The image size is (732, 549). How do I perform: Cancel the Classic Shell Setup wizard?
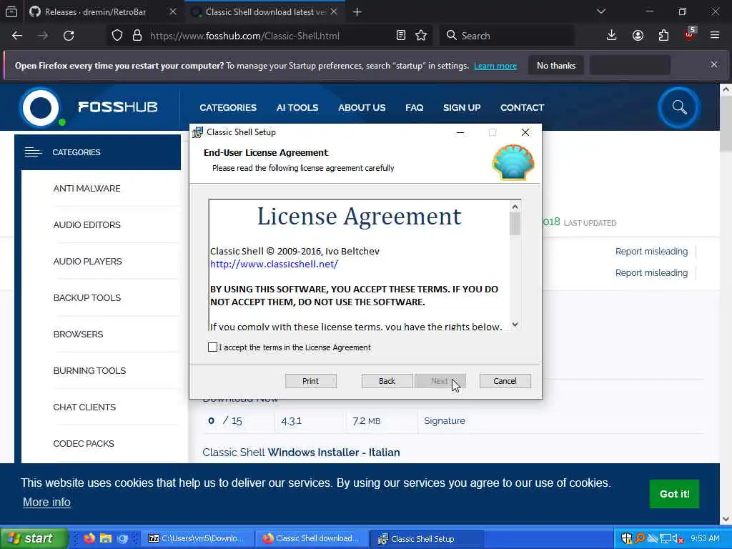(x=505, y=381)
